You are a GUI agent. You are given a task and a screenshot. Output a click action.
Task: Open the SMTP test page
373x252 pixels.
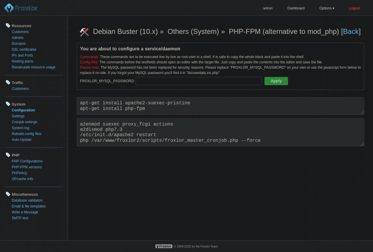pos(20,218)
